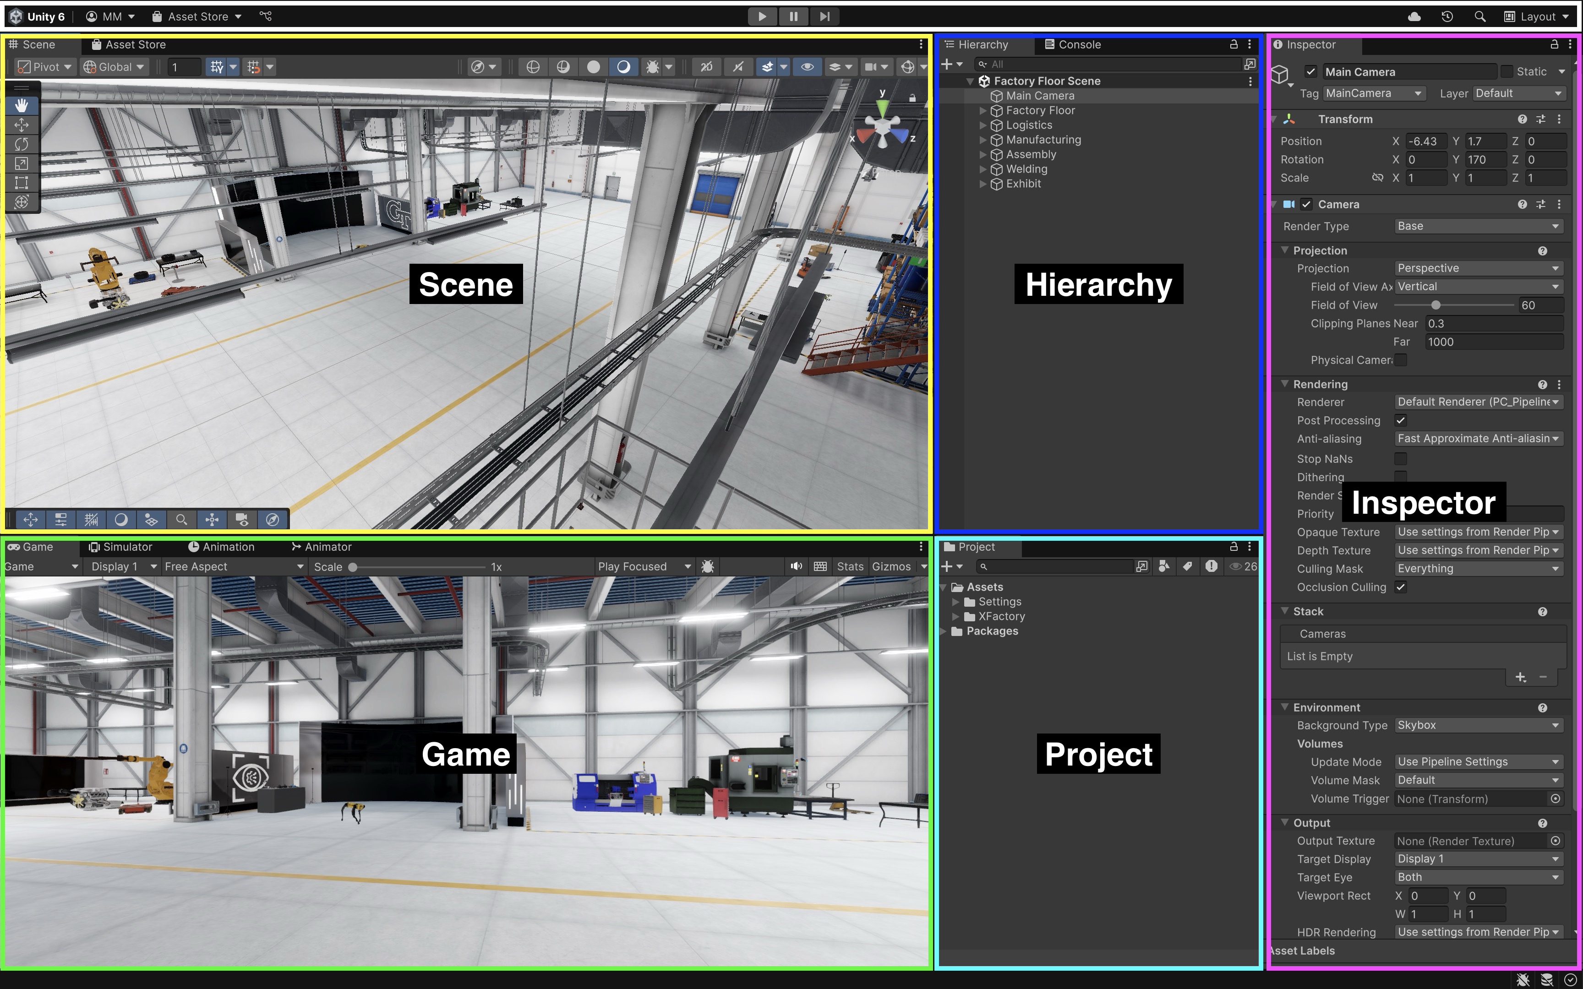Click the Search icon in top bar
This screenshot has height=989, width=1583.
(x=1479, y=16)
